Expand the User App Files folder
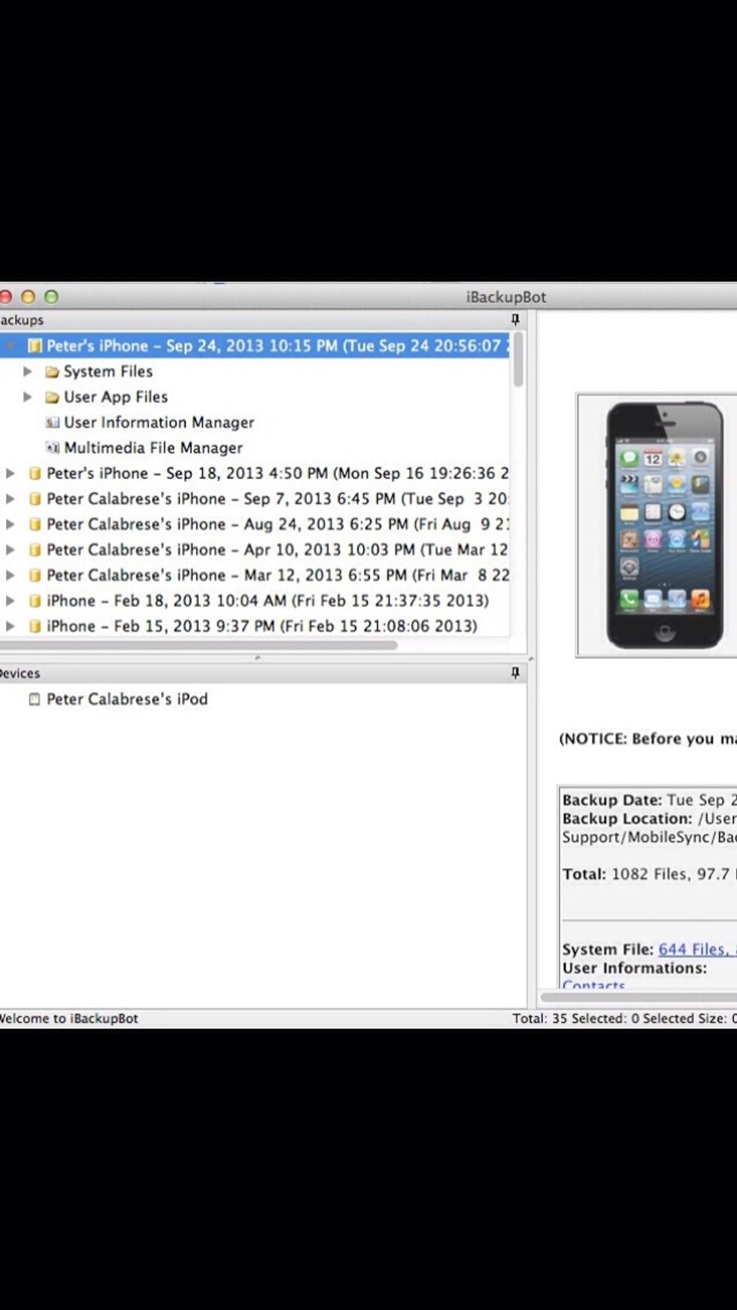737x1310 pixels. click(28, 397)
